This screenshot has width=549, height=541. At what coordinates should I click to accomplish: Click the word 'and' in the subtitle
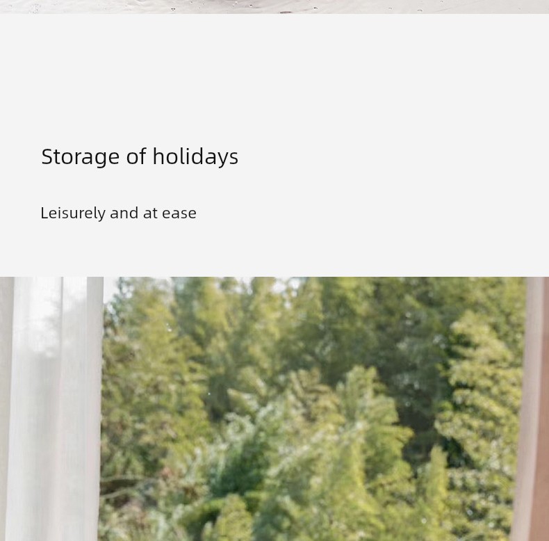click(124, 213)
